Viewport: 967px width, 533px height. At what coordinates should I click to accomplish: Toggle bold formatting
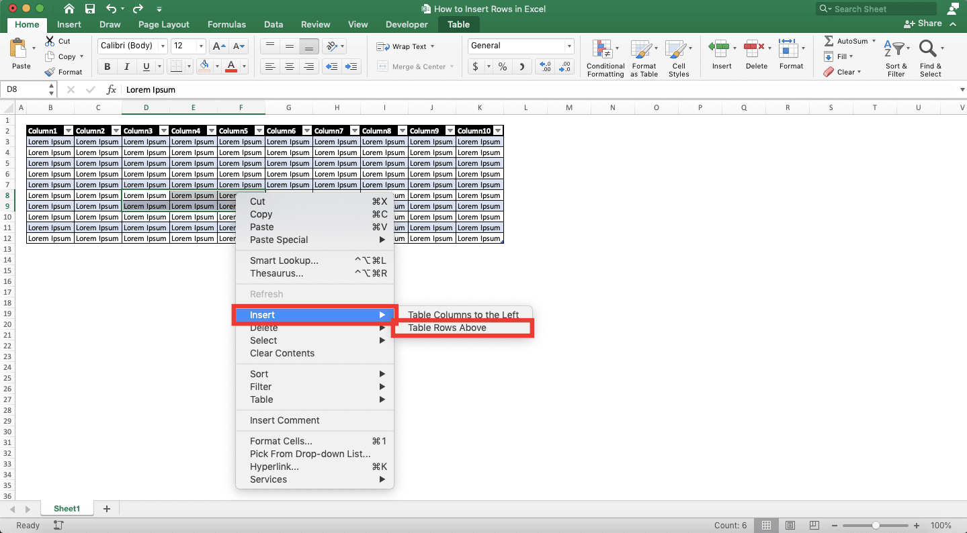pos(106,66)
